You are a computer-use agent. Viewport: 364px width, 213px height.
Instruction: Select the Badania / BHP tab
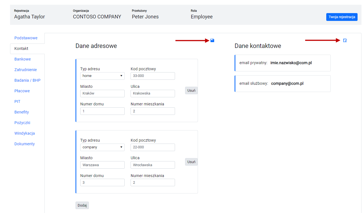27,80
